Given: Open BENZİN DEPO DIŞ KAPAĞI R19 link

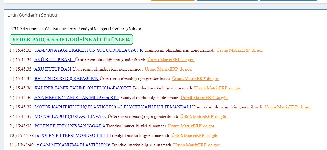Looking at the screenshot, I should tap(66, 79).
